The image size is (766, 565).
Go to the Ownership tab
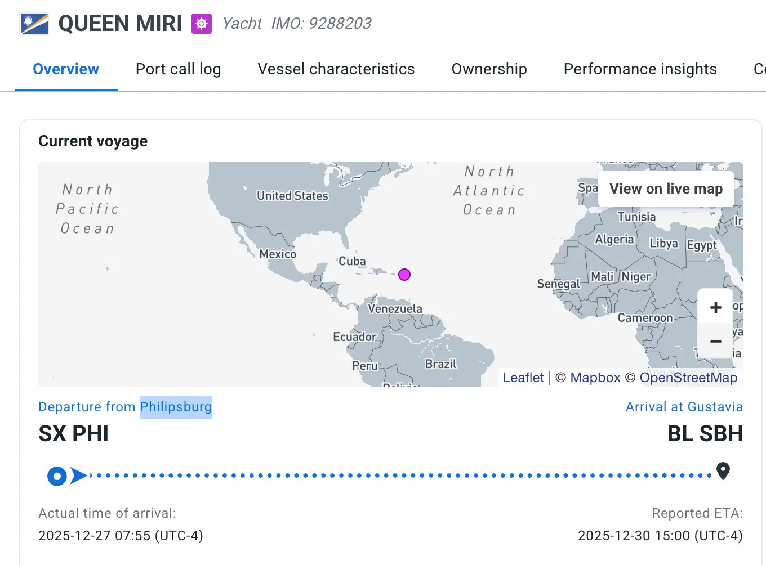click(489, 69)
